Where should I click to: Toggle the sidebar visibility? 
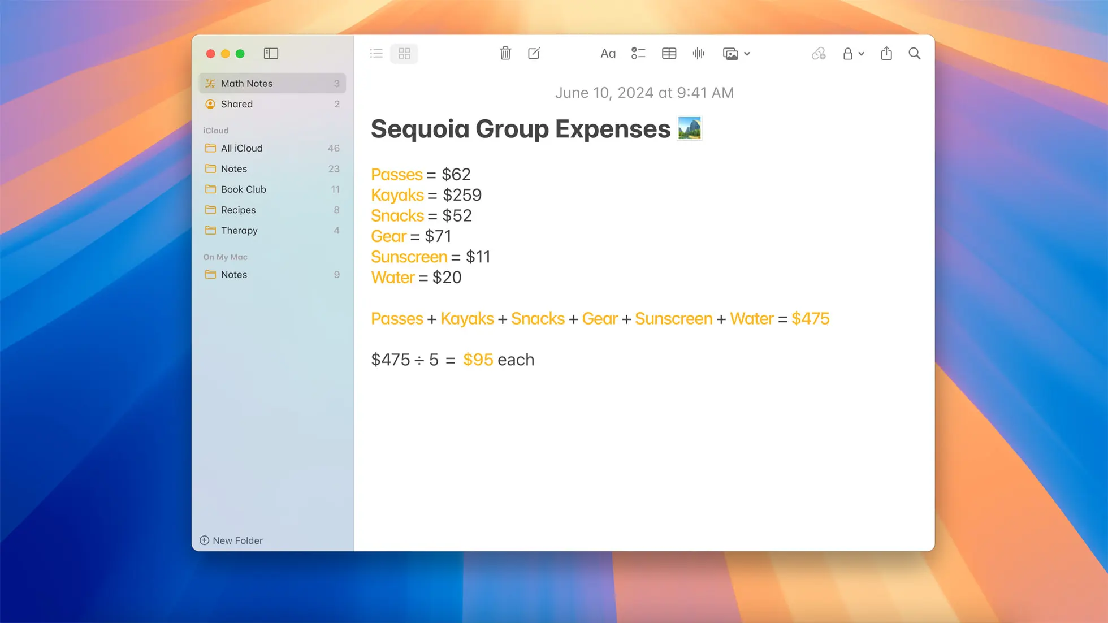click(271, 53)
